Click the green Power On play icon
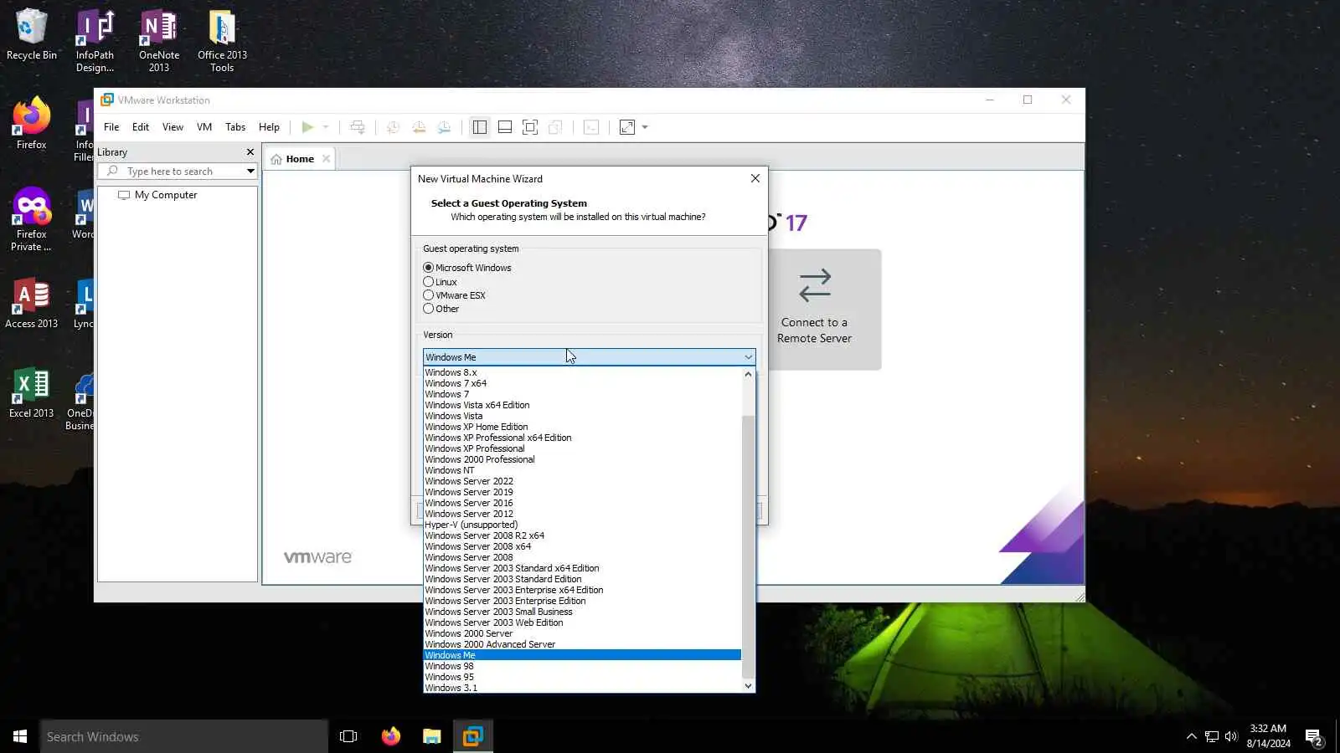The height and width of the screenshot is (753, 1340). [x=307, y=127]
